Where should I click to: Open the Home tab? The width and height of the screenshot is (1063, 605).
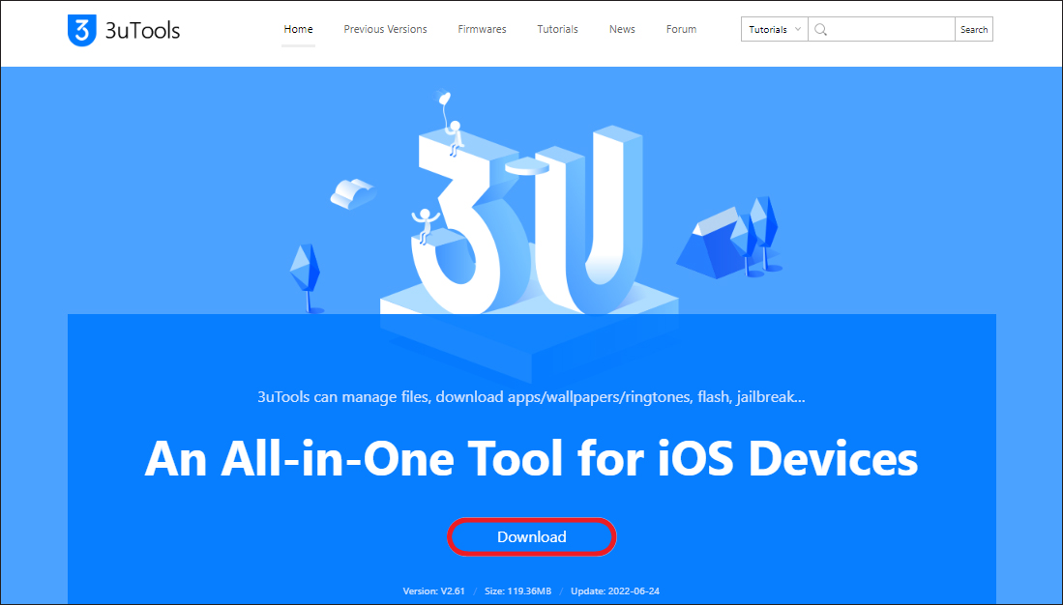click(x=298, y=29)
